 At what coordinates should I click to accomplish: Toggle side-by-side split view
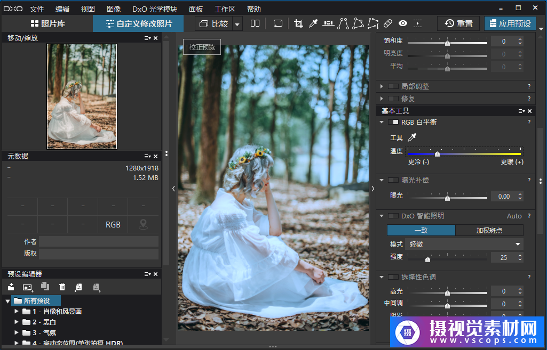255,23
